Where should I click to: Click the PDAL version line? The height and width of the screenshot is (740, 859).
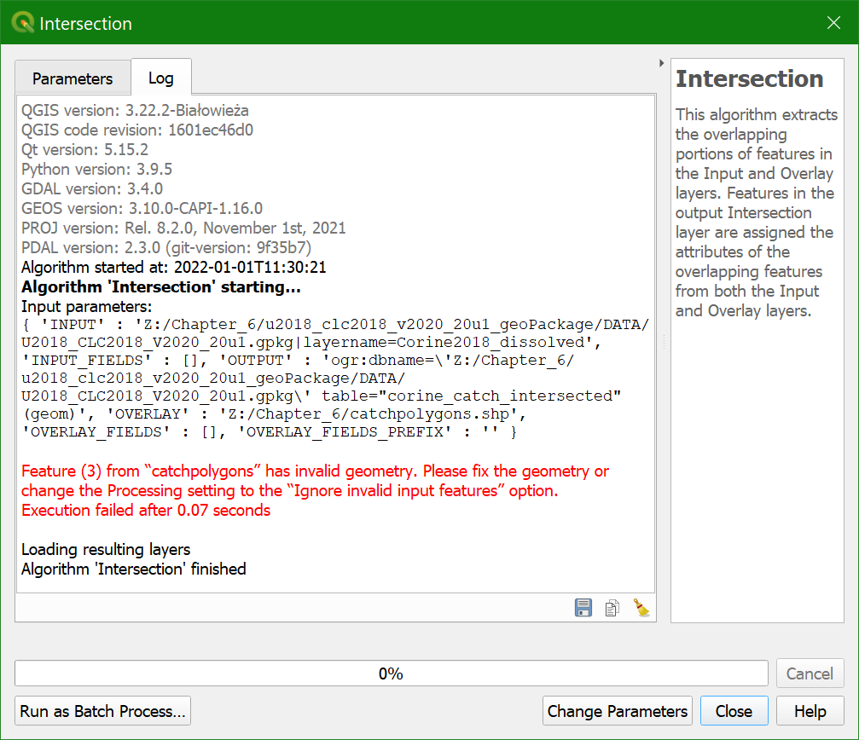166,247
